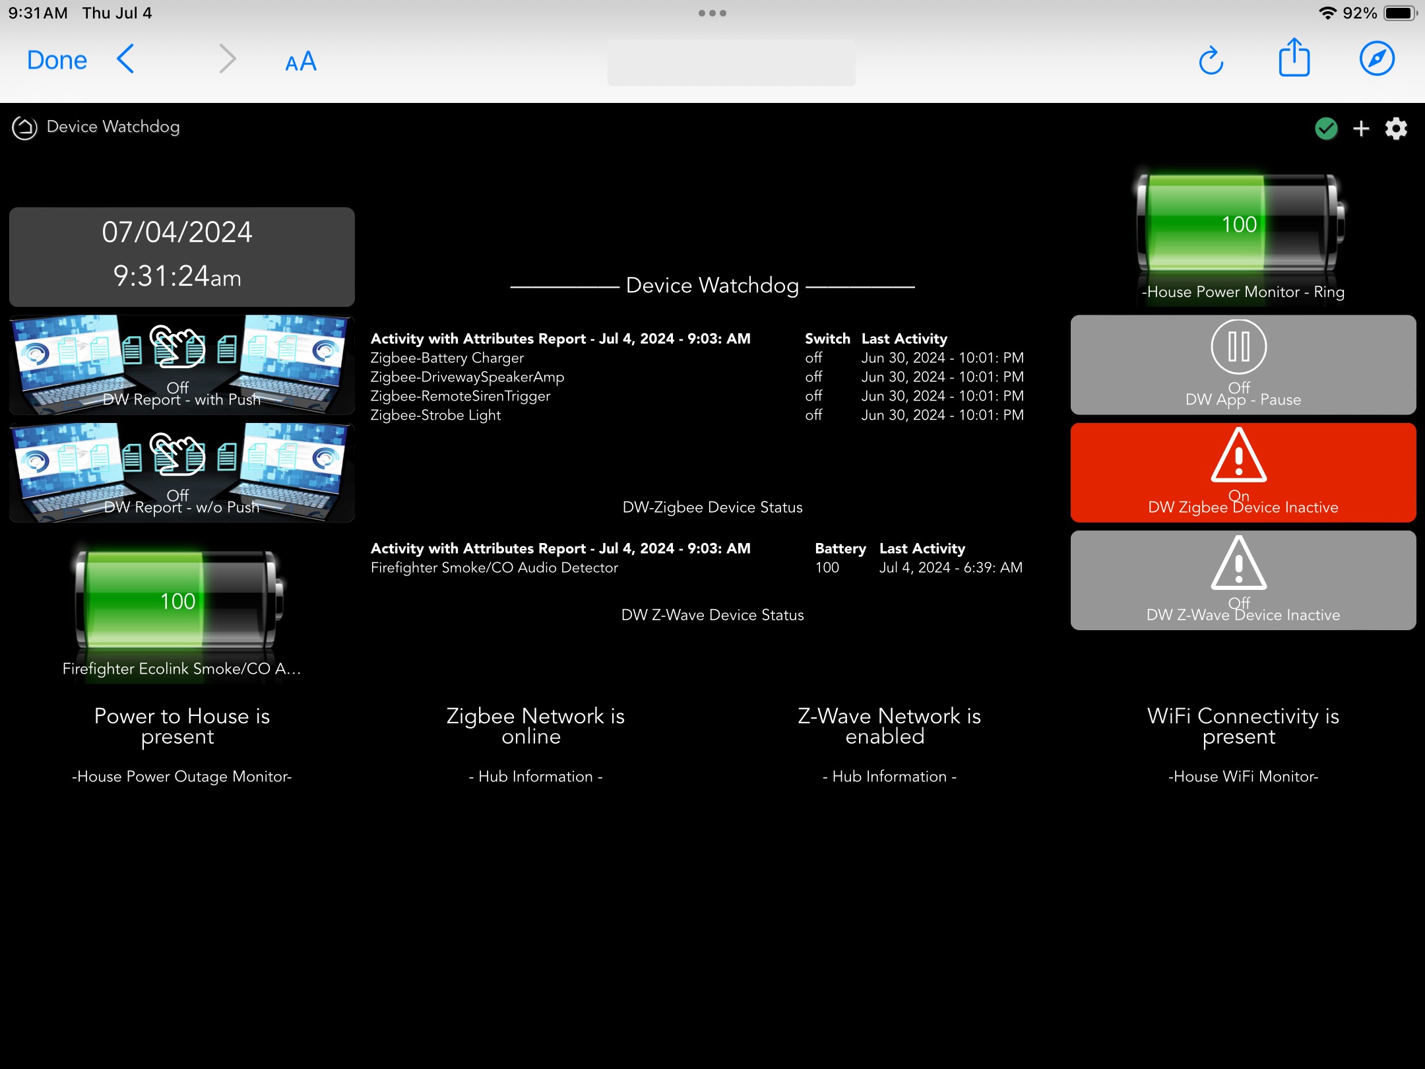This screenshot has height=1069, width=1425.
Task: Open Firefighter Ecolink Smoke/CO battery tile
Action: coord(182,612)
